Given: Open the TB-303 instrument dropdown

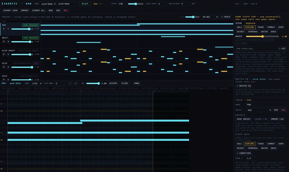Looking at the screenshot, I should click(x=210, y=17).
